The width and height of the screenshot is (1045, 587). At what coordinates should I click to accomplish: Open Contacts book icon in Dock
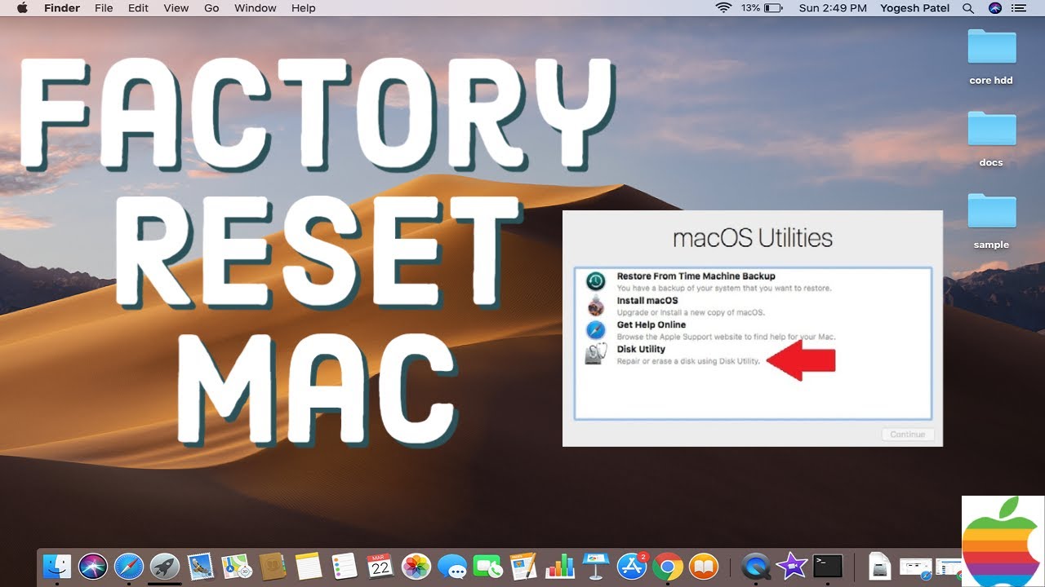tap(272, 566)
